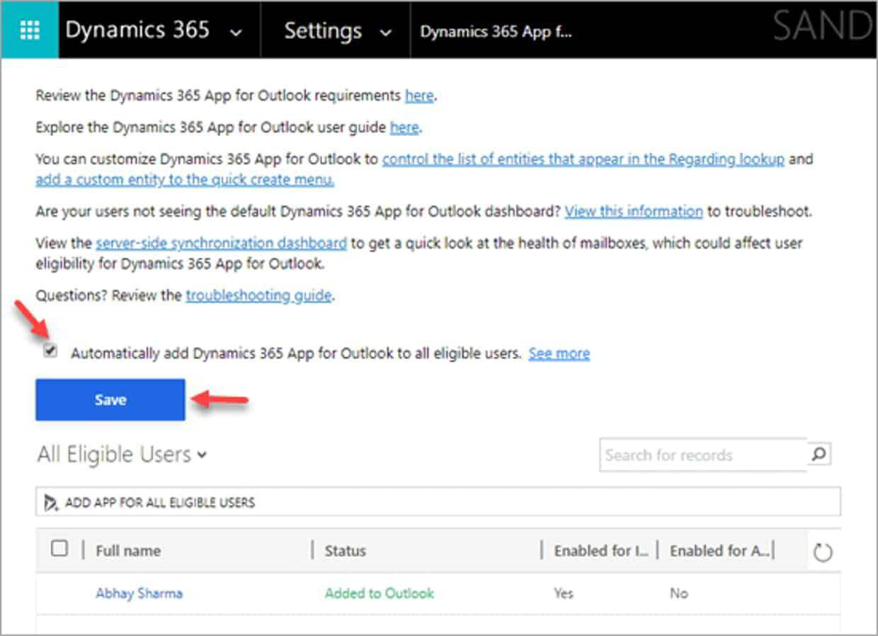Click the See more link
The height and width of the screenshot is (636, 878).
[x=559, y=353]
